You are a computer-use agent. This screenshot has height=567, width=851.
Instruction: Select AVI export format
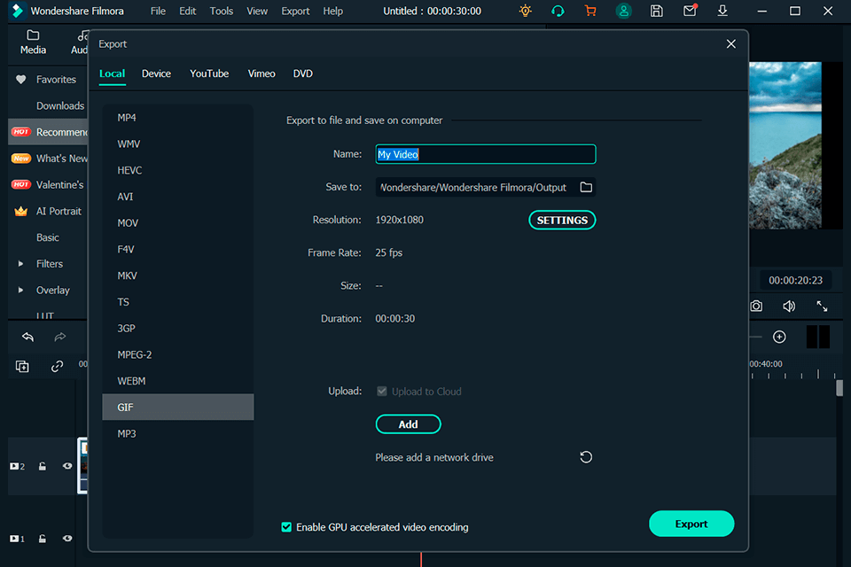point(178,197)
